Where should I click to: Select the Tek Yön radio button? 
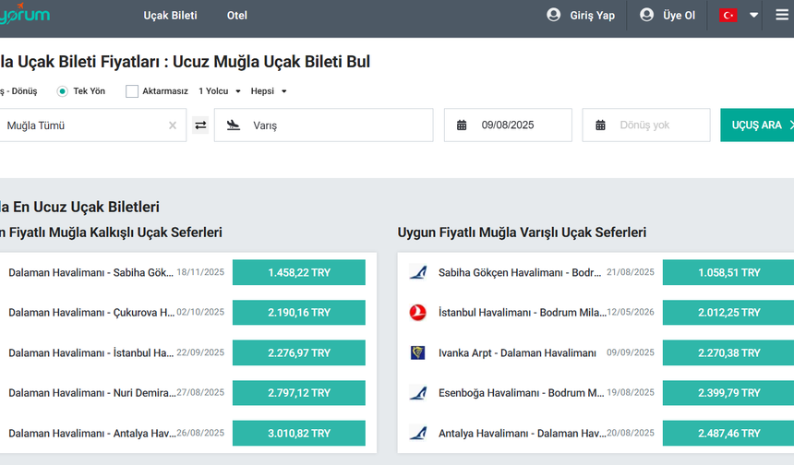(62, 91)
